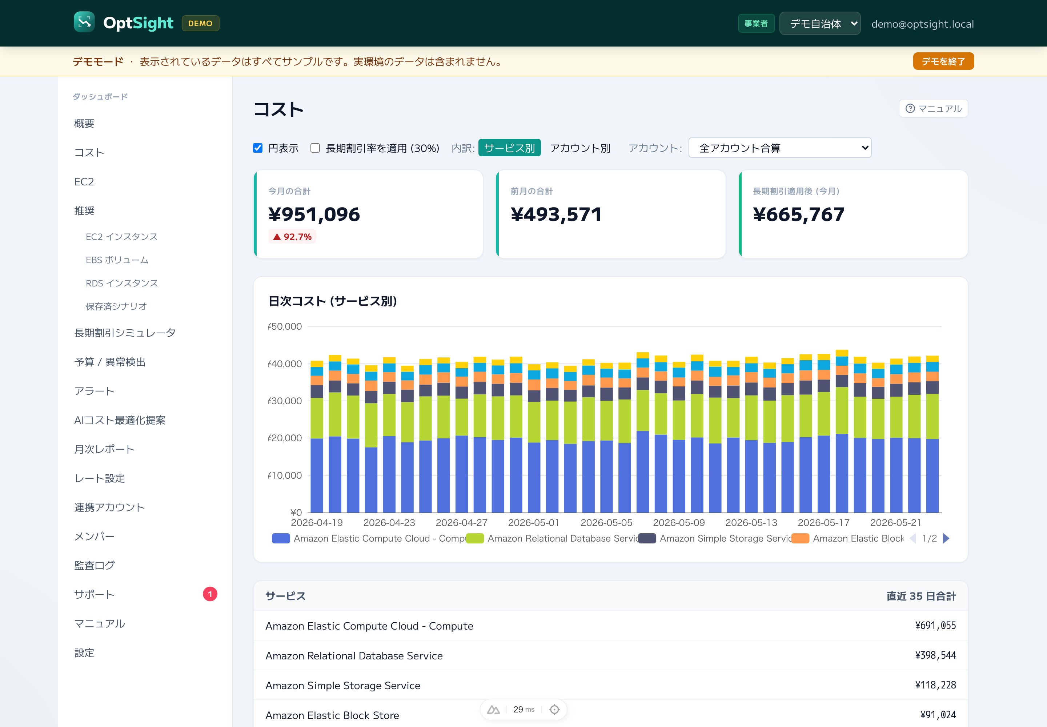Toggle Amazon Elastic Compute Cloud legend swatch
1047x727 pixels.
tap(281, 538)
